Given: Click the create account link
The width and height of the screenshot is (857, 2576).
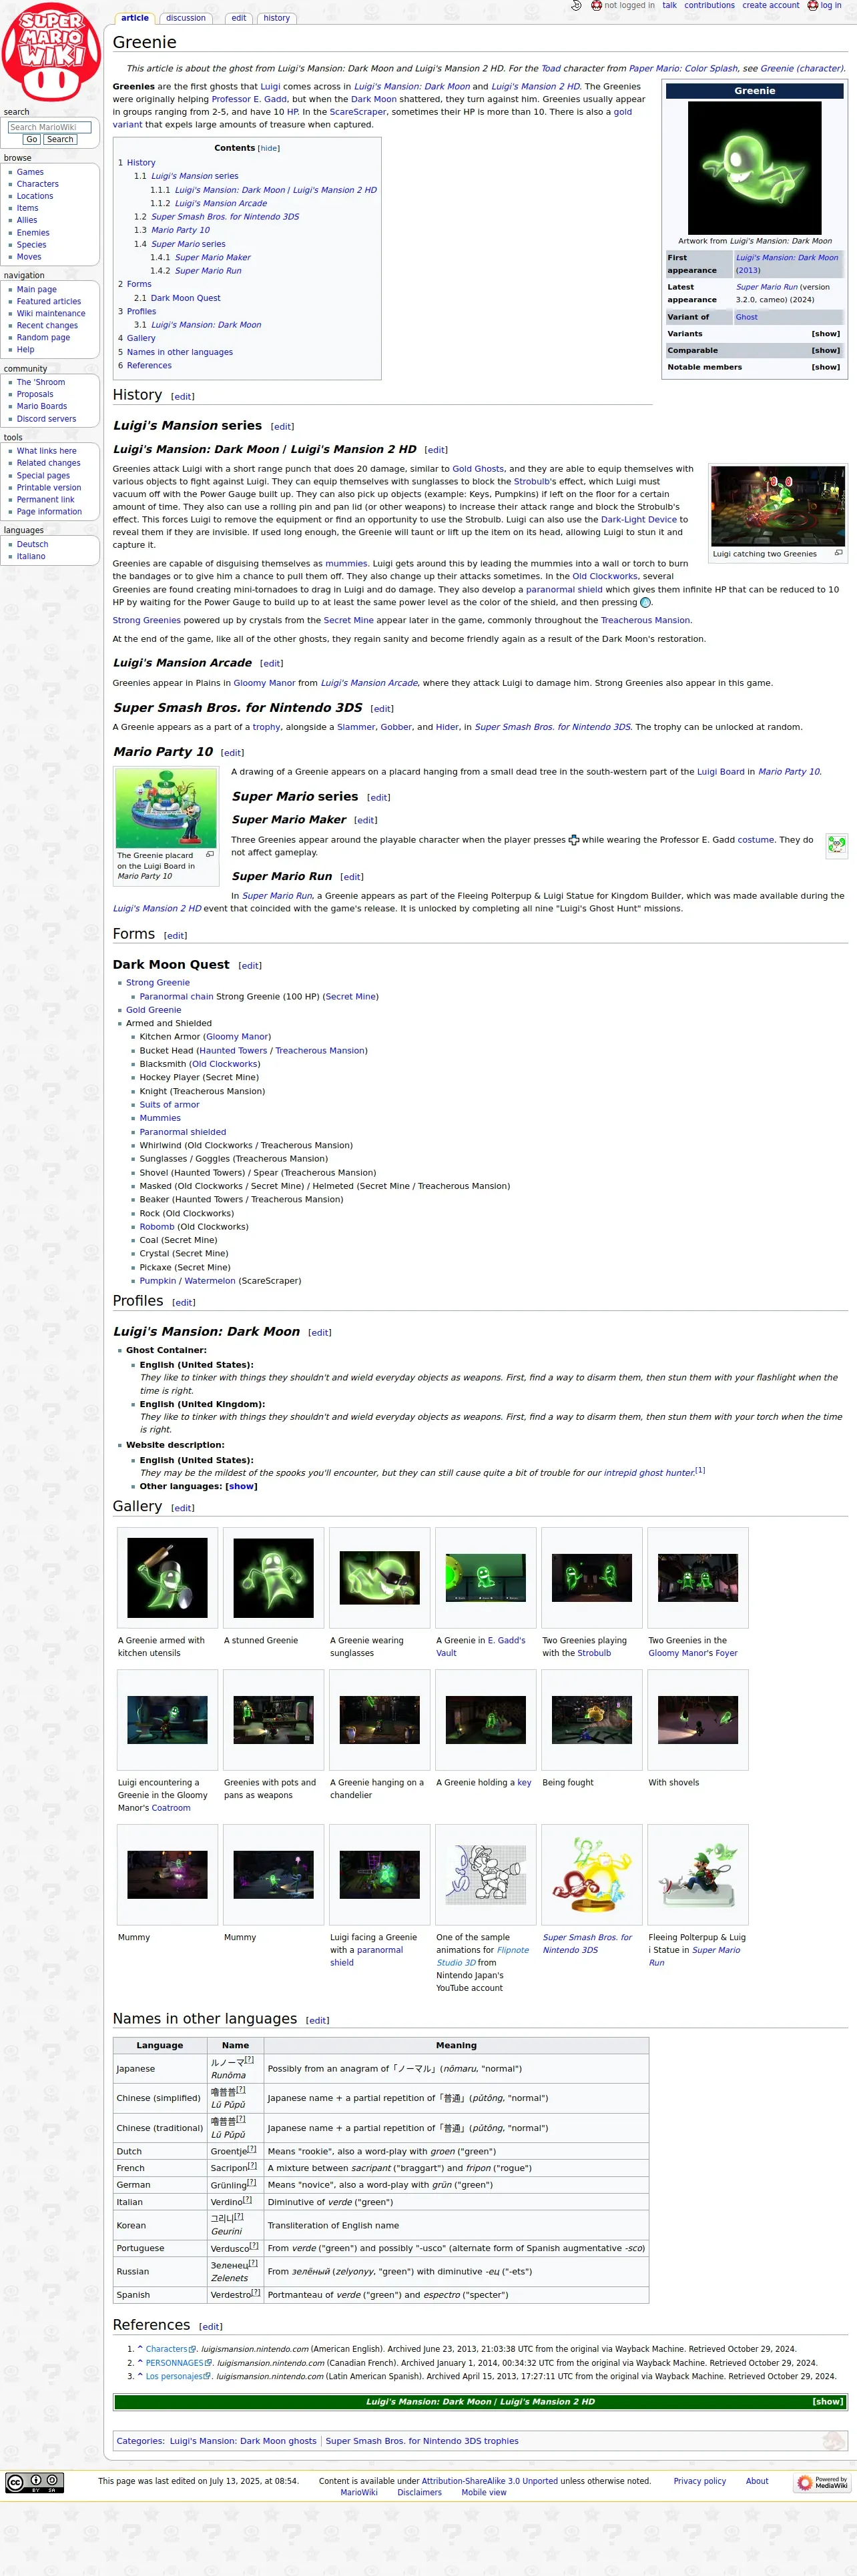Looking at the screenshot, I should point(770,6).
